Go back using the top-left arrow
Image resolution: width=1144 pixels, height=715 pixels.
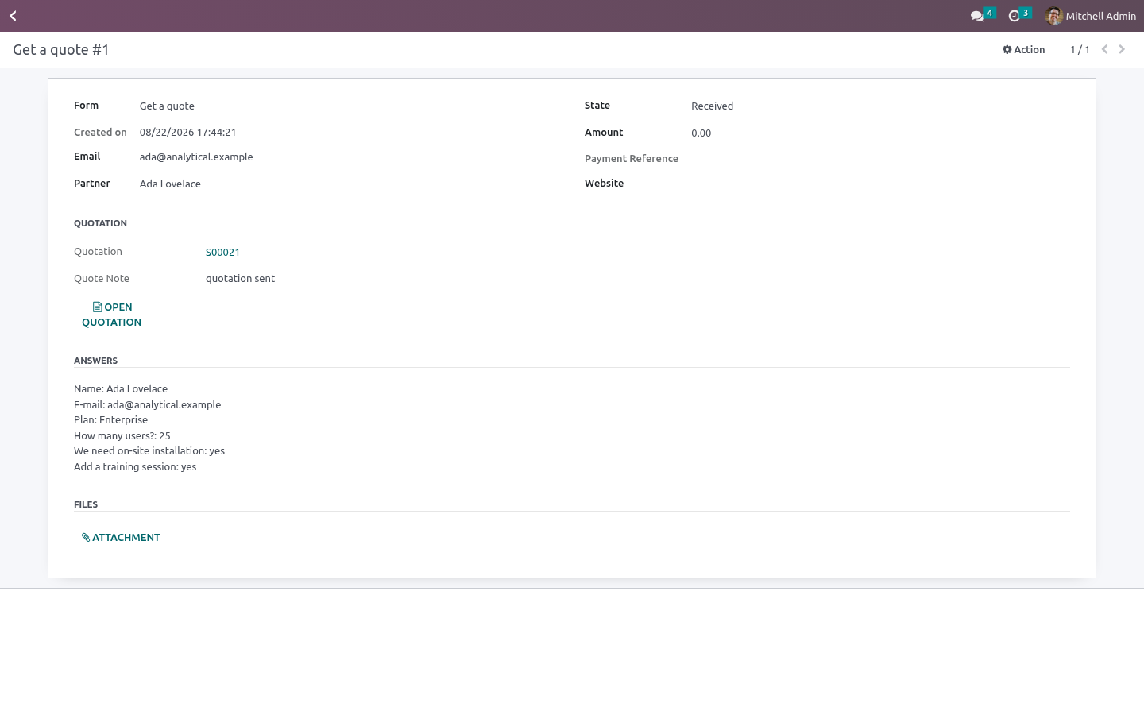click(14, 16)
